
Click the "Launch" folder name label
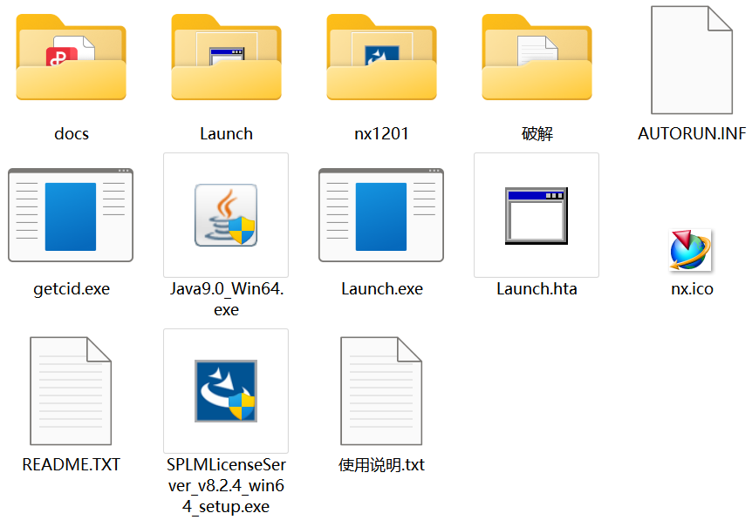(x=226, y=133)
